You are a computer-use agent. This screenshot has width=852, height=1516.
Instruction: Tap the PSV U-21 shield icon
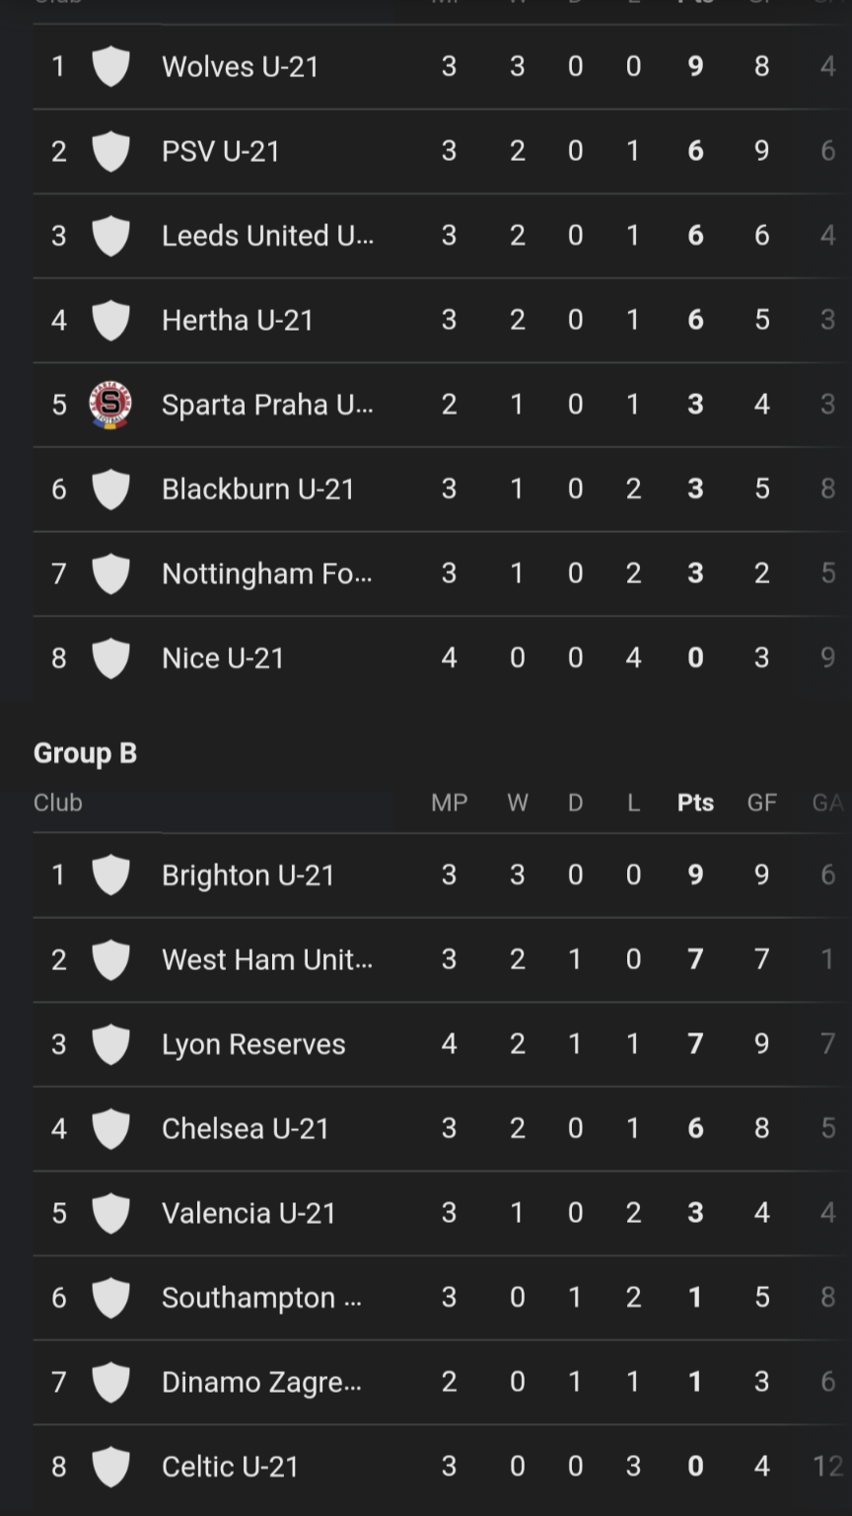pyautogui.click(x=110, y=151)
